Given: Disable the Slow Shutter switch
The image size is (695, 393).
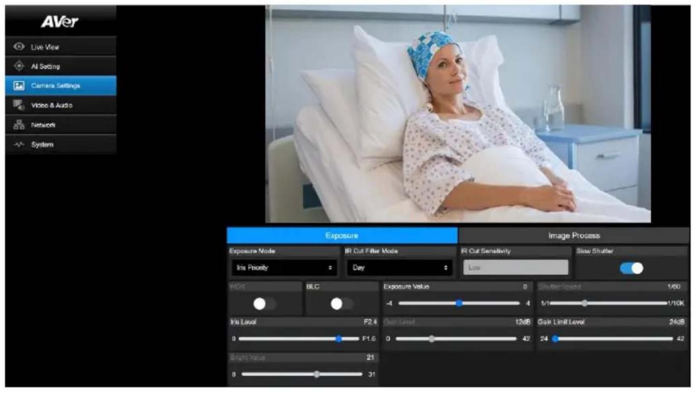Looking at the screenshot, I should [632, 268].
